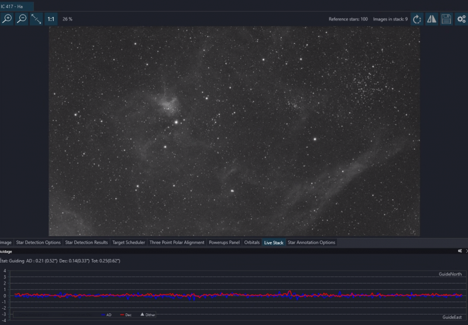This screenshot has width=468, height=325.
Task: Click the Dither legend entry in graph
Action: pos(148,314)
